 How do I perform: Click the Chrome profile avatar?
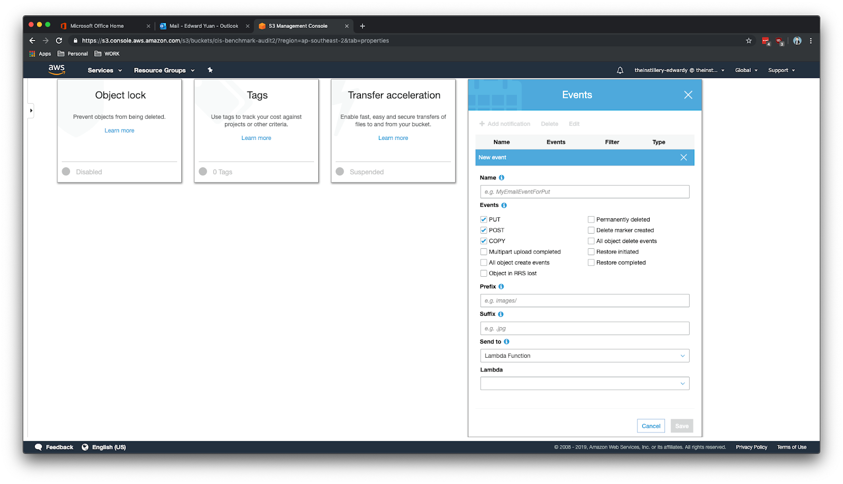(x=797, y=41)
